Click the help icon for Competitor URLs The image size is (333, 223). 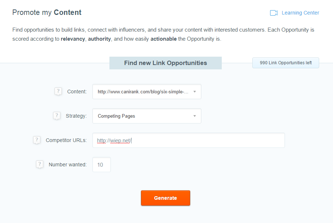37,140
